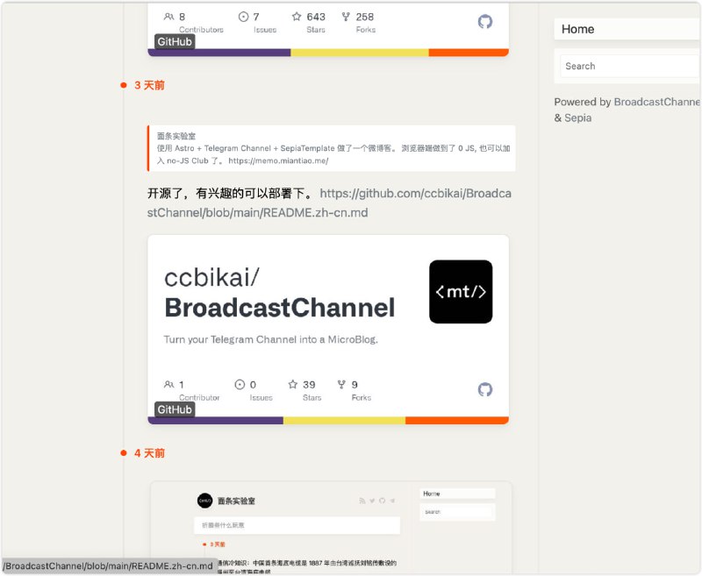Click the star icon showing 39 Stars
Image resolution: width=702 pixels, height=576 pixels.
[x=293, y=384]
